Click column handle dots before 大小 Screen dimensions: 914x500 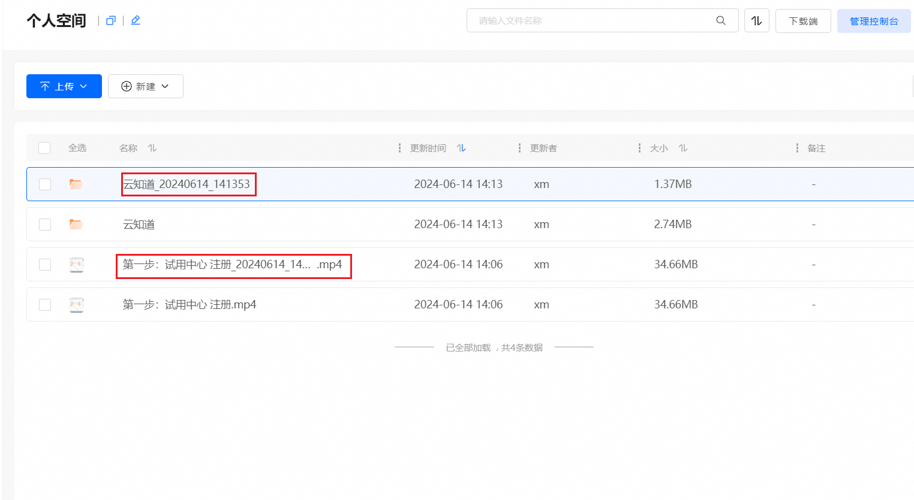tap(639, 148)
